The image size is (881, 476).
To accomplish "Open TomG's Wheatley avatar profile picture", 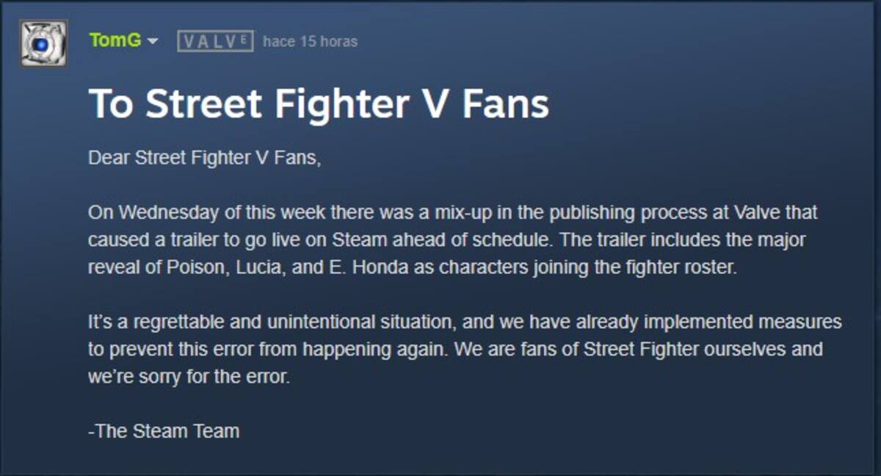I will [43, 43].
